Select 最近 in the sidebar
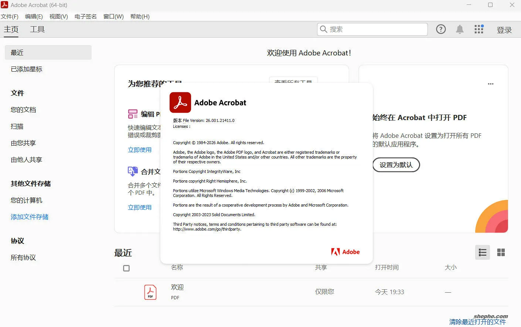 (x=48, y=52)
